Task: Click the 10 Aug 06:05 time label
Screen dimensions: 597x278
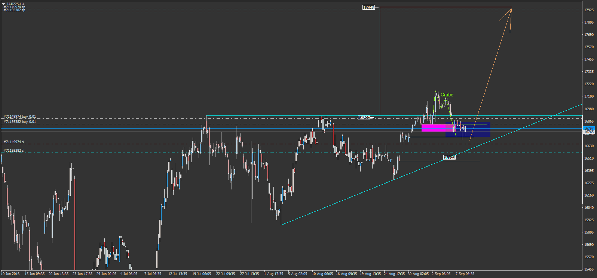Action: (x=322, y=274)
